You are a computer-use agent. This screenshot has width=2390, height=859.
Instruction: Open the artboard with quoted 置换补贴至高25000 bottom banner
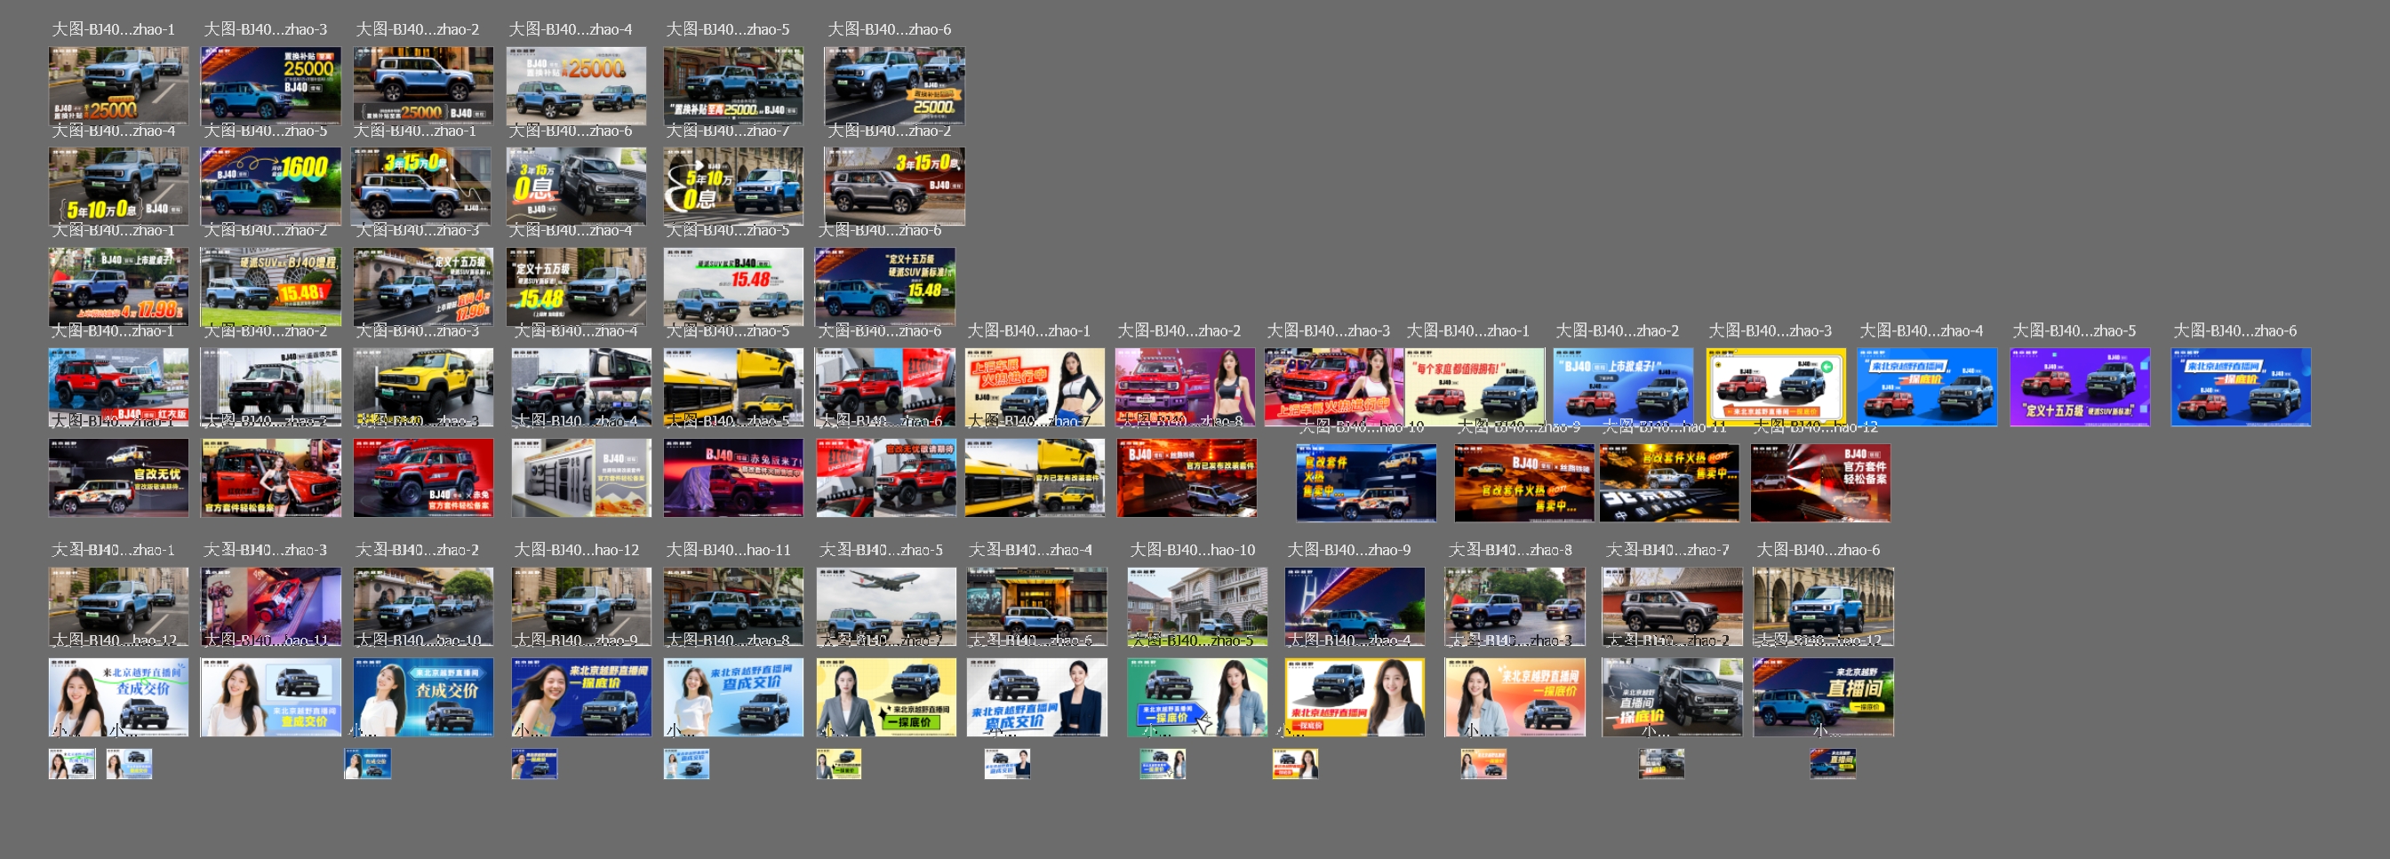(733, 86)
